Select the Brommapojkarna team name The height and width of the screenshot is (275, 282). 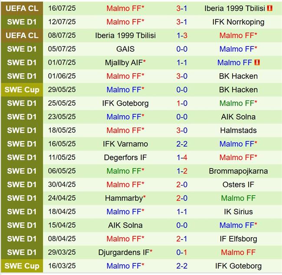click(x=238, y=171)
